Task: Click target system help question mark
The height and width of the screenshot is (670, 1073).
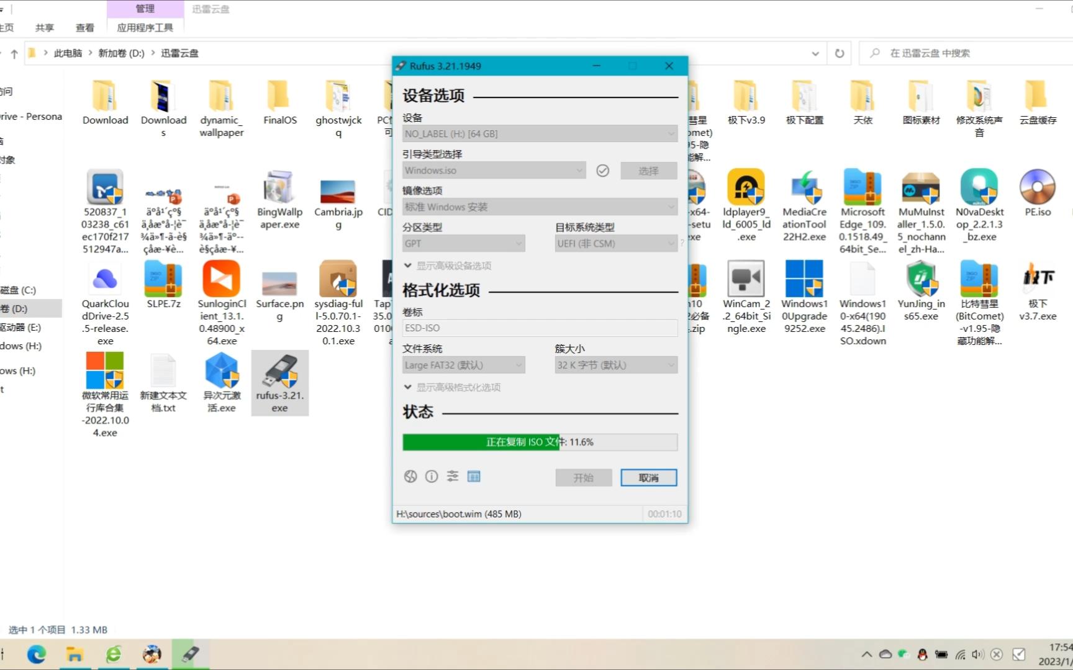Action: point(682,243)
